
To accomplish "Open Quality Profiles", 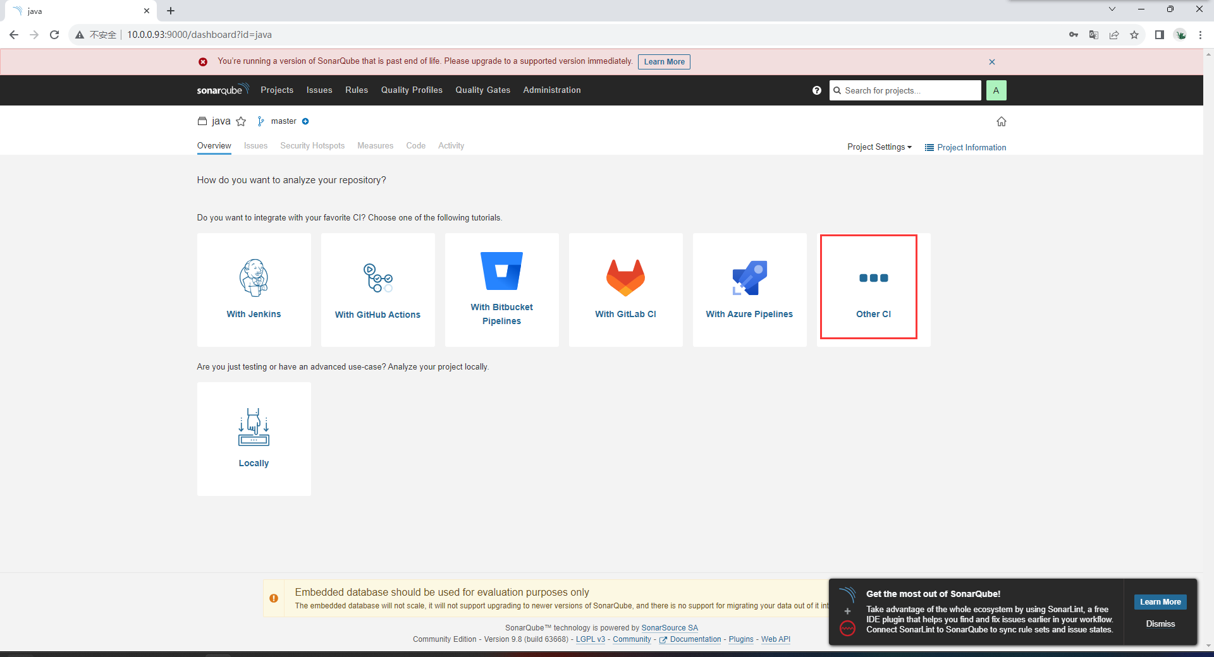I will pos(412,90).
